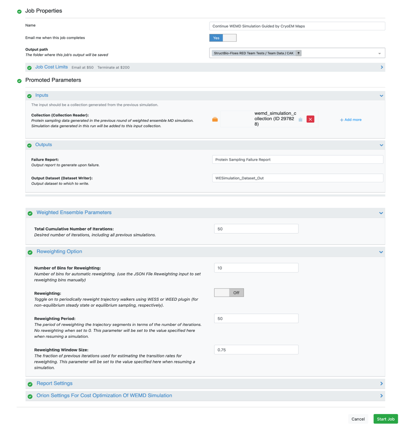Click the green check icon beside Reweighting Option
Screen dimensions: 407x431
click(x=30, y=252)
